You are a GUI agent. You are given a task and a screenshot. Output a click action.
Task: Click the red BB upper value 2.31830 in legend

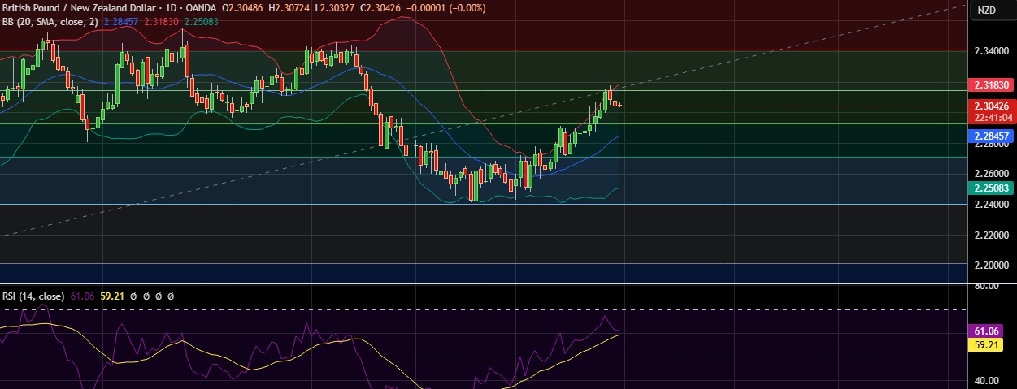[162, 22]
